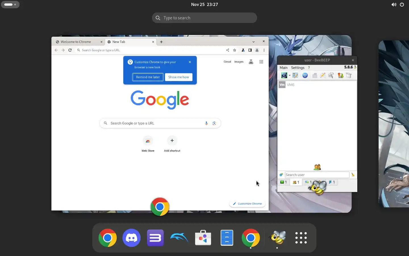Viewport: 409px width, 256px height.
Task: Click the create group icon in BeeBEEP
Action: tap(315, 75)
